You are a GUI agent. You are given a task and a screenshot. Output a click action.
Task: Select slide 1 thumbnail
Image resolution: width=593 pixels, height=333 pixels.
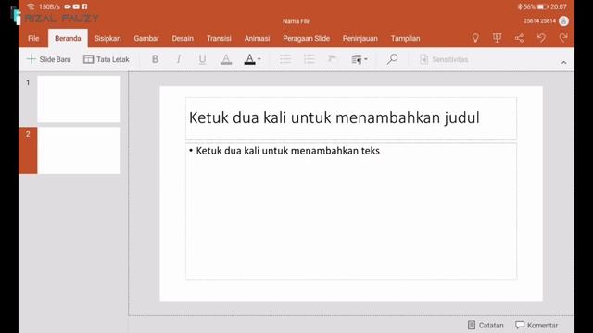click(x=79, y=99)
